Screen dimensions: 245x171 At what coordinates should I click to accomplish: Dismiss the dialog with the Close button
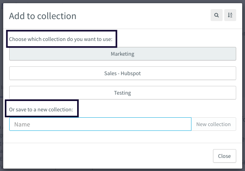point(225,156)
